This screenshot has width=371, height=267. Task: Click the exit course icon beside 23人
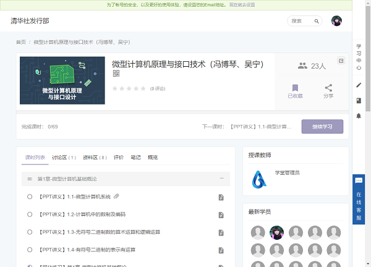(341, 61)
